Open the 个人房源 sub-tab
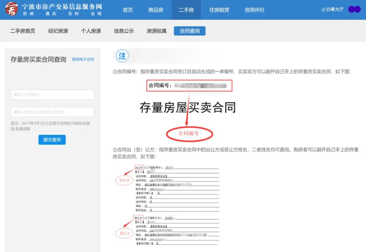 pos(91,31)
